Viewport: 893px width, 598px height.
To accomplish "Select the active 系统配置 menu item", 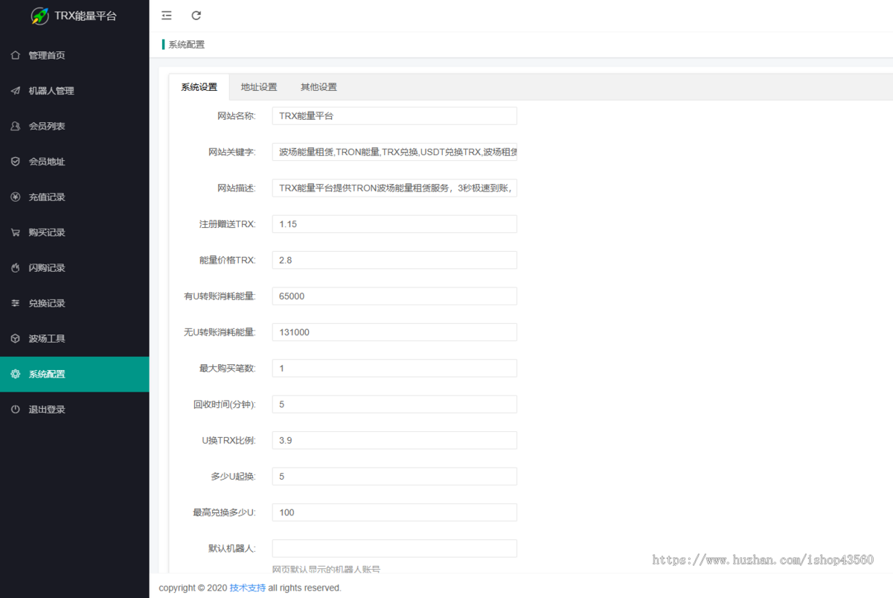I will click(x=74, y=374).
